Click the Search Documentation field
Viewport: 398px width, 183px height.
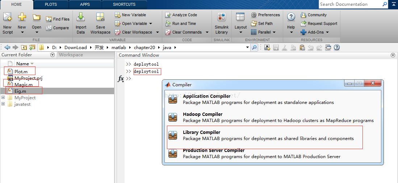pyautogui.click(x=350, y=4)
